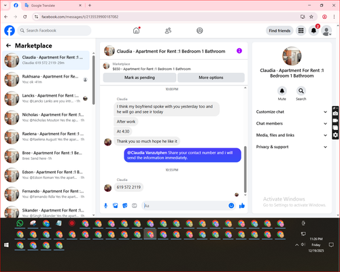Switch to the Facebook browser tab
This screenshot has height=272, width=340.
(x=16, y=5)
